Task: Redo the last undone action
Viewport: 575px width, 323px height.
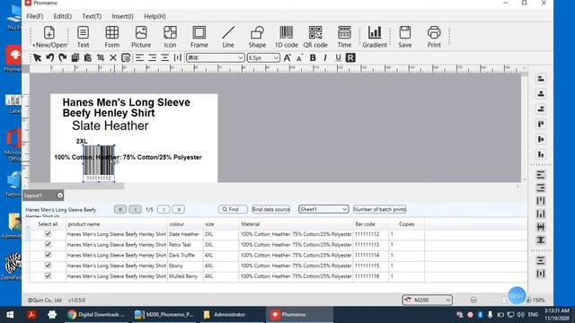Action: [x=63, y=57]
